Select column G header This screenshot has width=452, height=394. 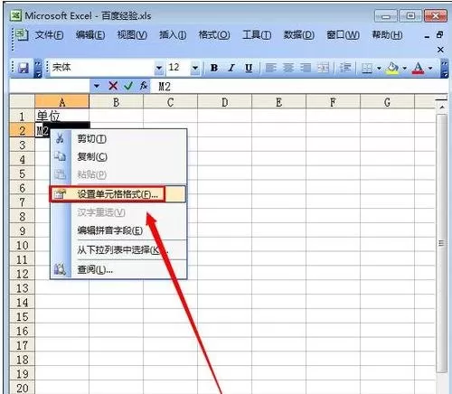click(x=387, y=102)
